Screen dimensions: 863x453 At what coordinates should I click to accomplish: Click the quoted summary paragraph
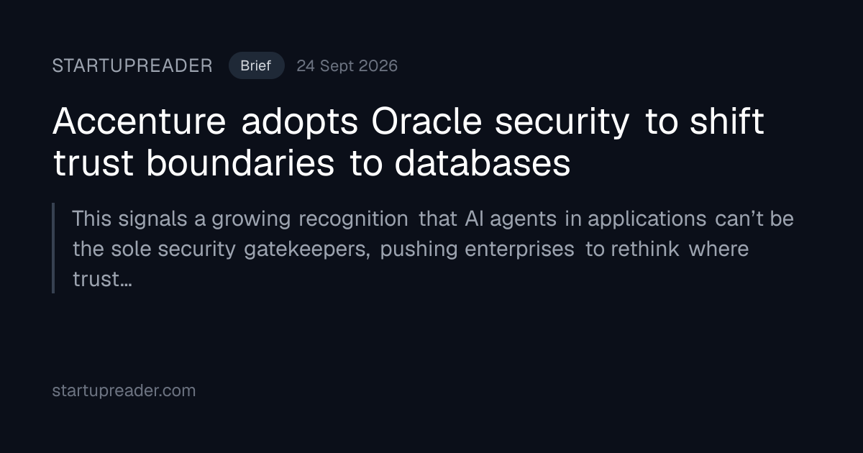pyautogui.click(x=433, y=248)
